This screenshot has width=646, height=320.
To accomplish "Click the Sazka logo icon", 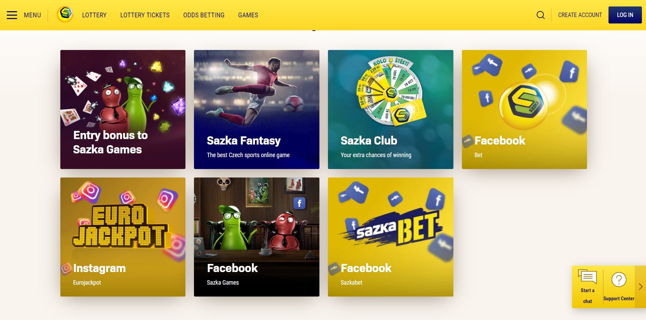I will 65,15.
